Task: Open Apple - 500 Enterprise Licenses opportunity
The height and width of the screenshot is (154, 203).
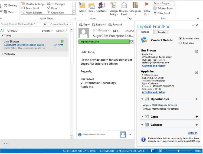Action: (160, 105)
